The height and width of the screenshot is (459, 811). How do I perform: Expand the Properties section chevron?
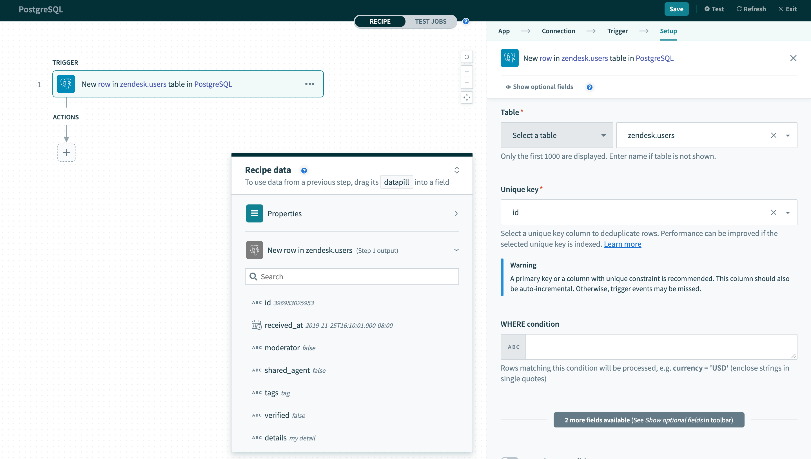(x=456, y=213)
